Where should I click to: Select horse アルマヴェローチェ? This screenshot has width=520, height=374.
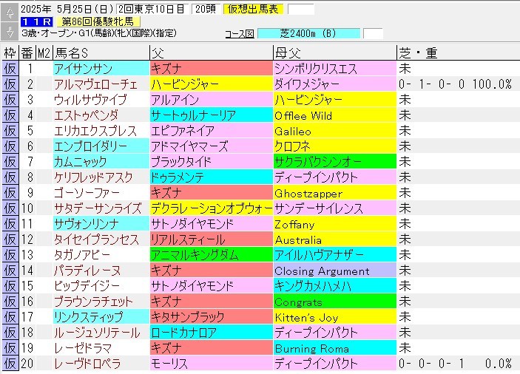(x=101, y=84)
